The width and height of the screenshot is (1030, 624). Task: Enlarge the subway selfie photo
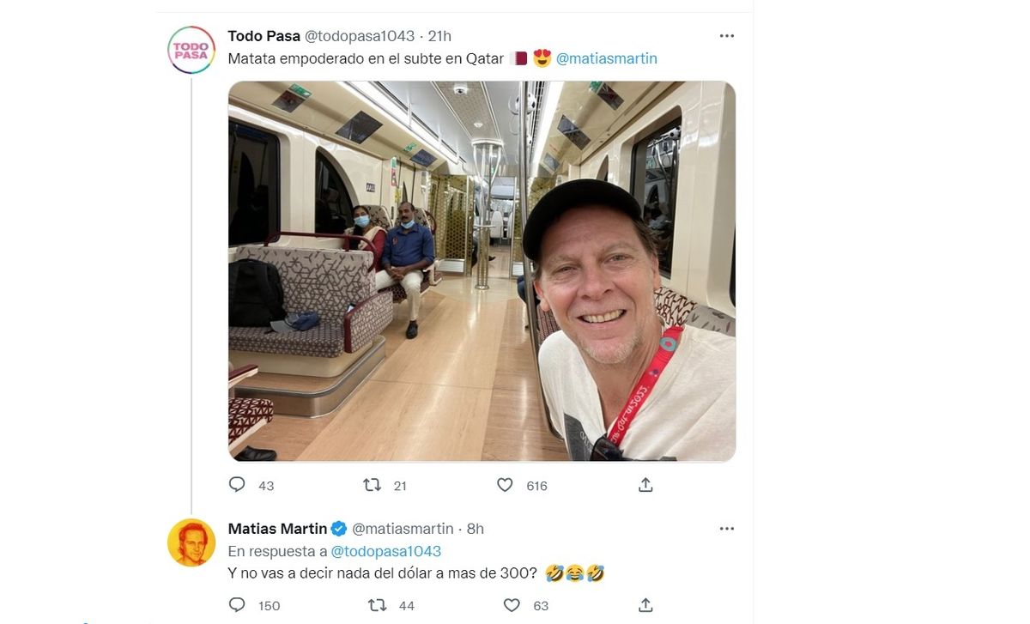click(481, 271)
